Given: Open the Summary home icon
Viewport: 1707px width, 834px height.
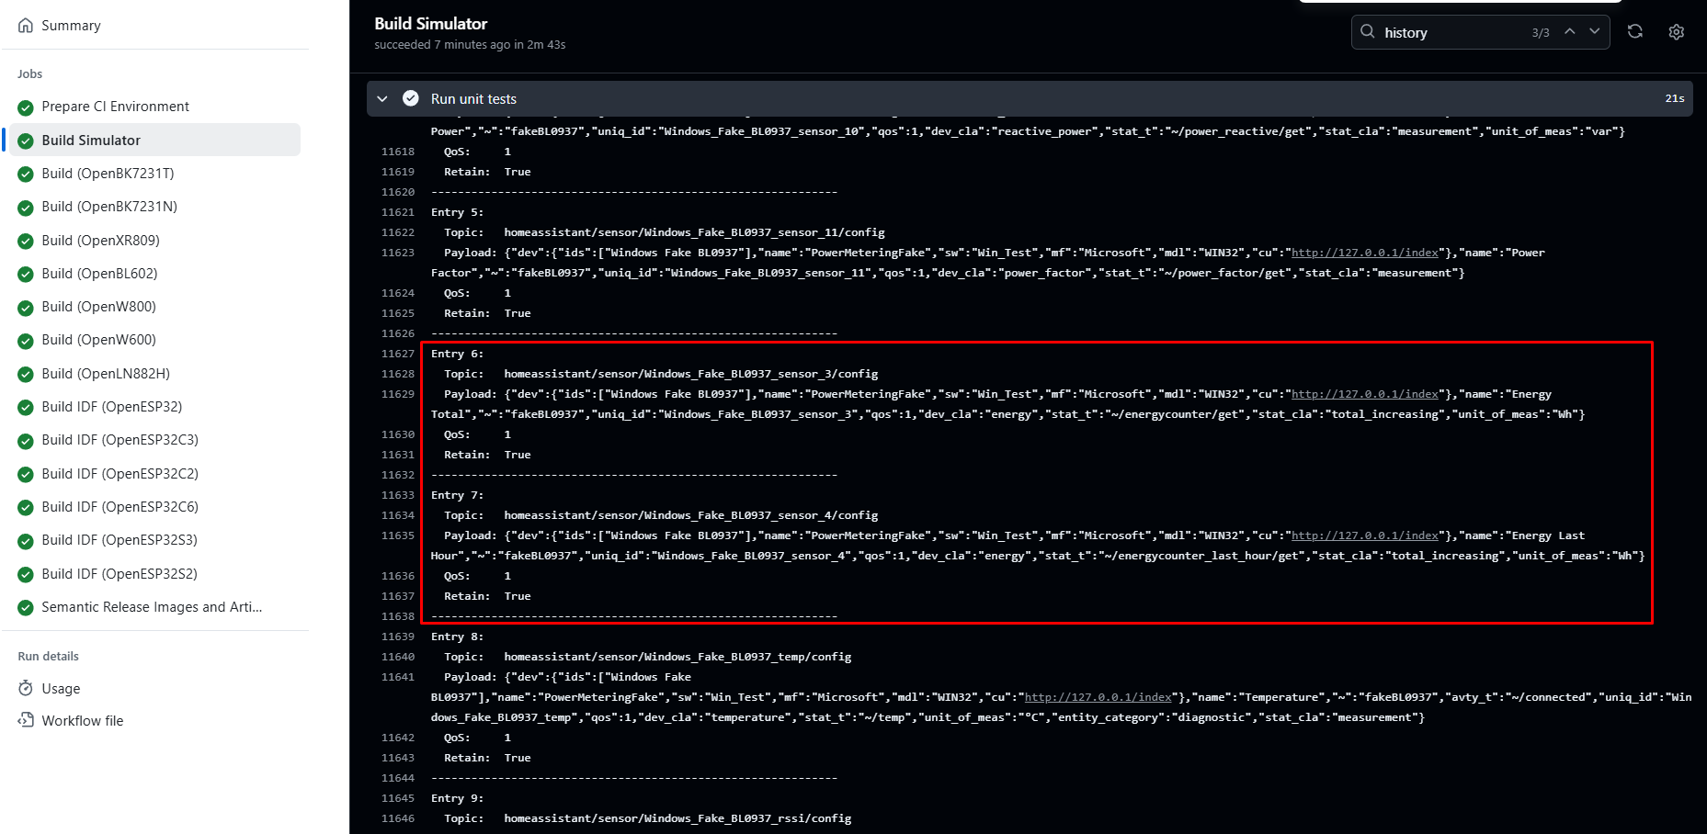Looking at the screenshot, I should coord(26,26).
